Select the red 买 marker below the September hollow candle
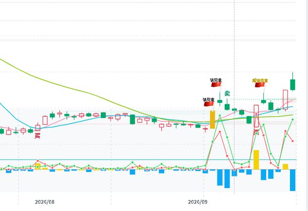Viewport: 308px width, 211px height. [256, 132]
